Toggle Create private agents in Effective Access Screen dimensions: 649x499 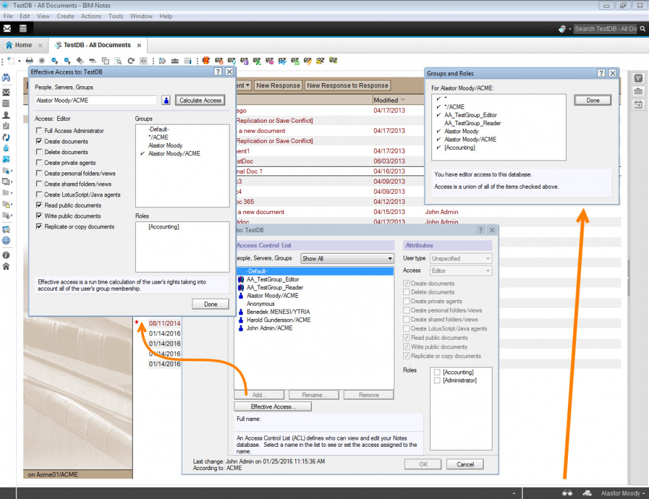click(x=40, y=162)
